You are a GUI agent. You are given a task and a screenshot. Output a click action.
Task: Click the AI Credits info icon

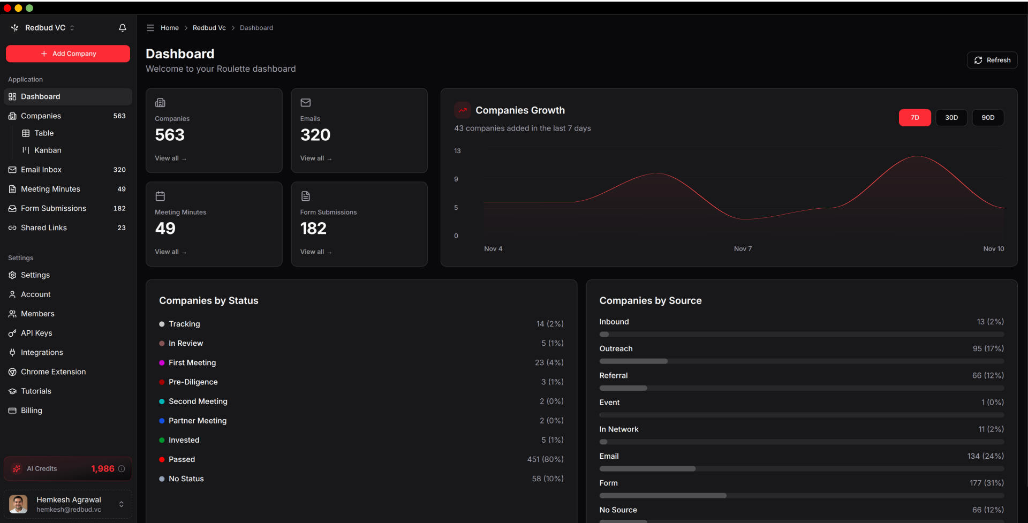122,469
